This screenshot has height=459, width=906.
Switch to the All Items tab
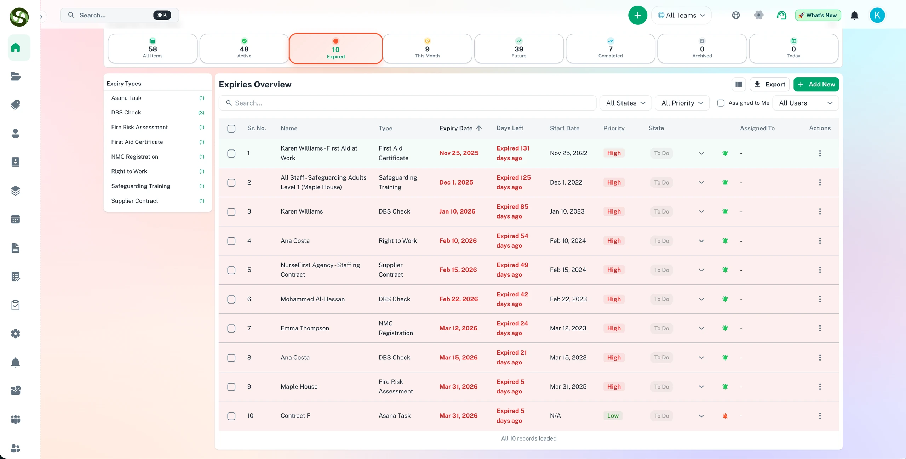(153, 49)
